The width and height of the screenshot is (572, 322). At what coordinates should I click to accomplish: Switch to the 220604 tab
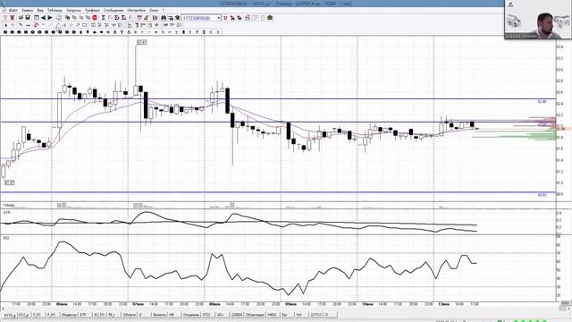pyautogui.click(x=237, y=314)
